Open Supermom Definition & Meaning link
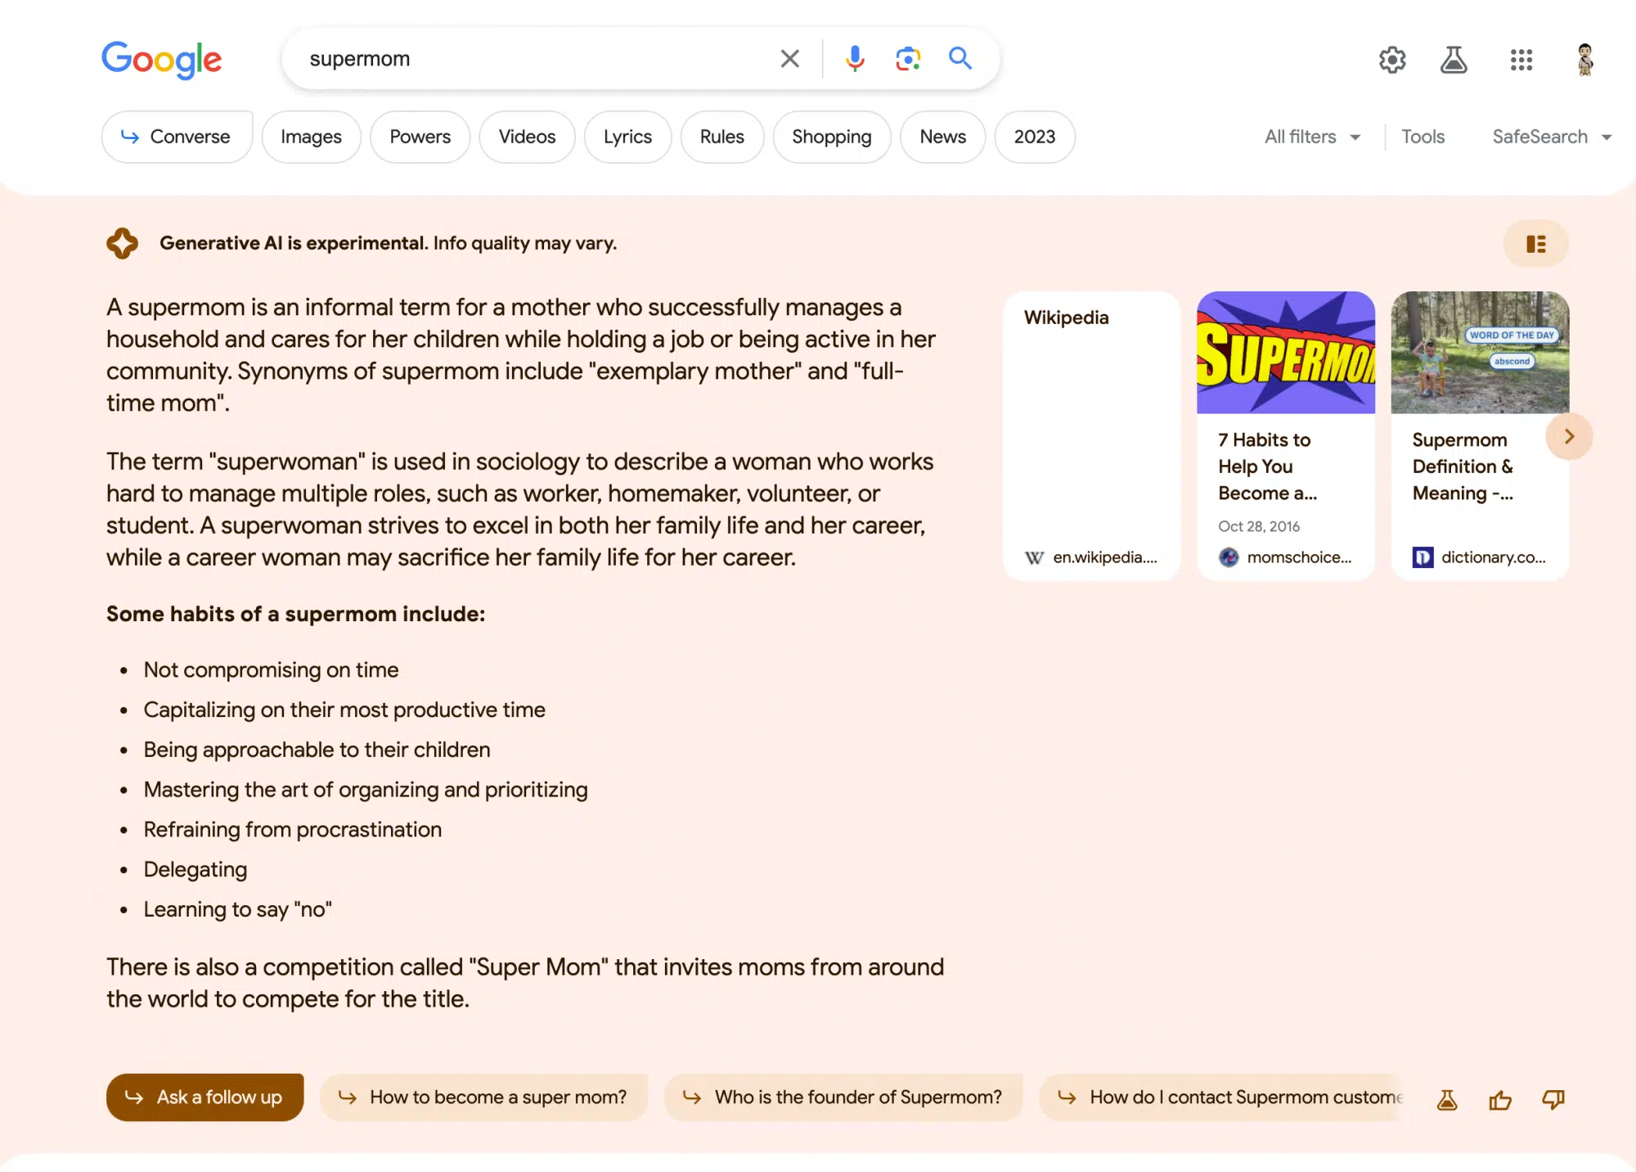The height and width of the screenshot is (1172, 1636). 1463,467
